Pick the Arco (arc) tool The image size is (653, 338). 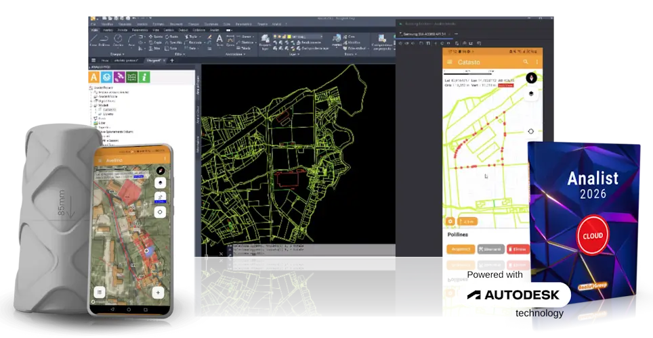[131, 41]
